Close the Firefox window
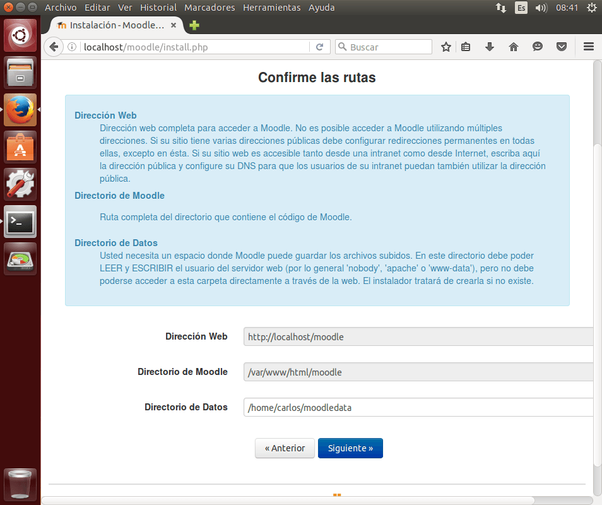602x505 pixels. coord(8,7)
